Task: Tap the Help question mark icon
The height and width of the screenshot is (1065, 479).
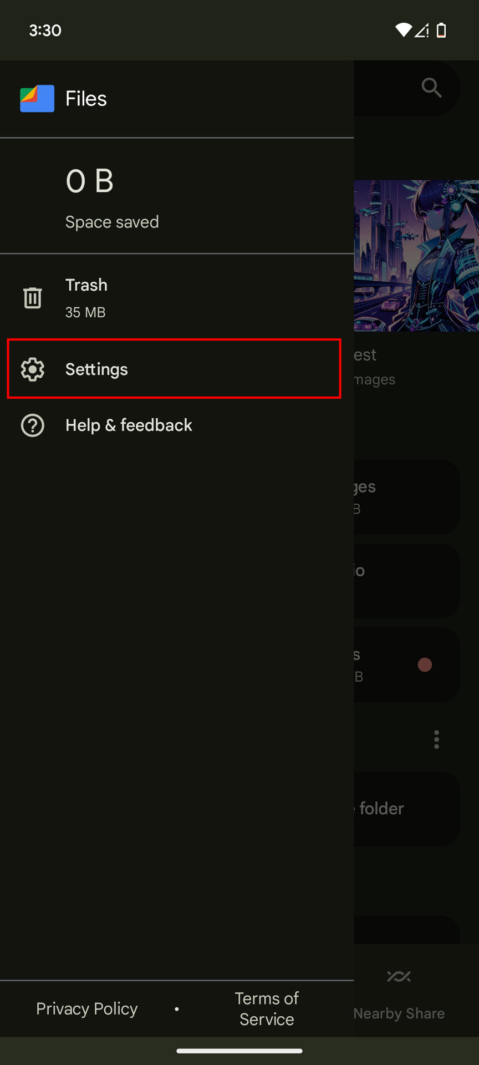Action: click(33, 425)
